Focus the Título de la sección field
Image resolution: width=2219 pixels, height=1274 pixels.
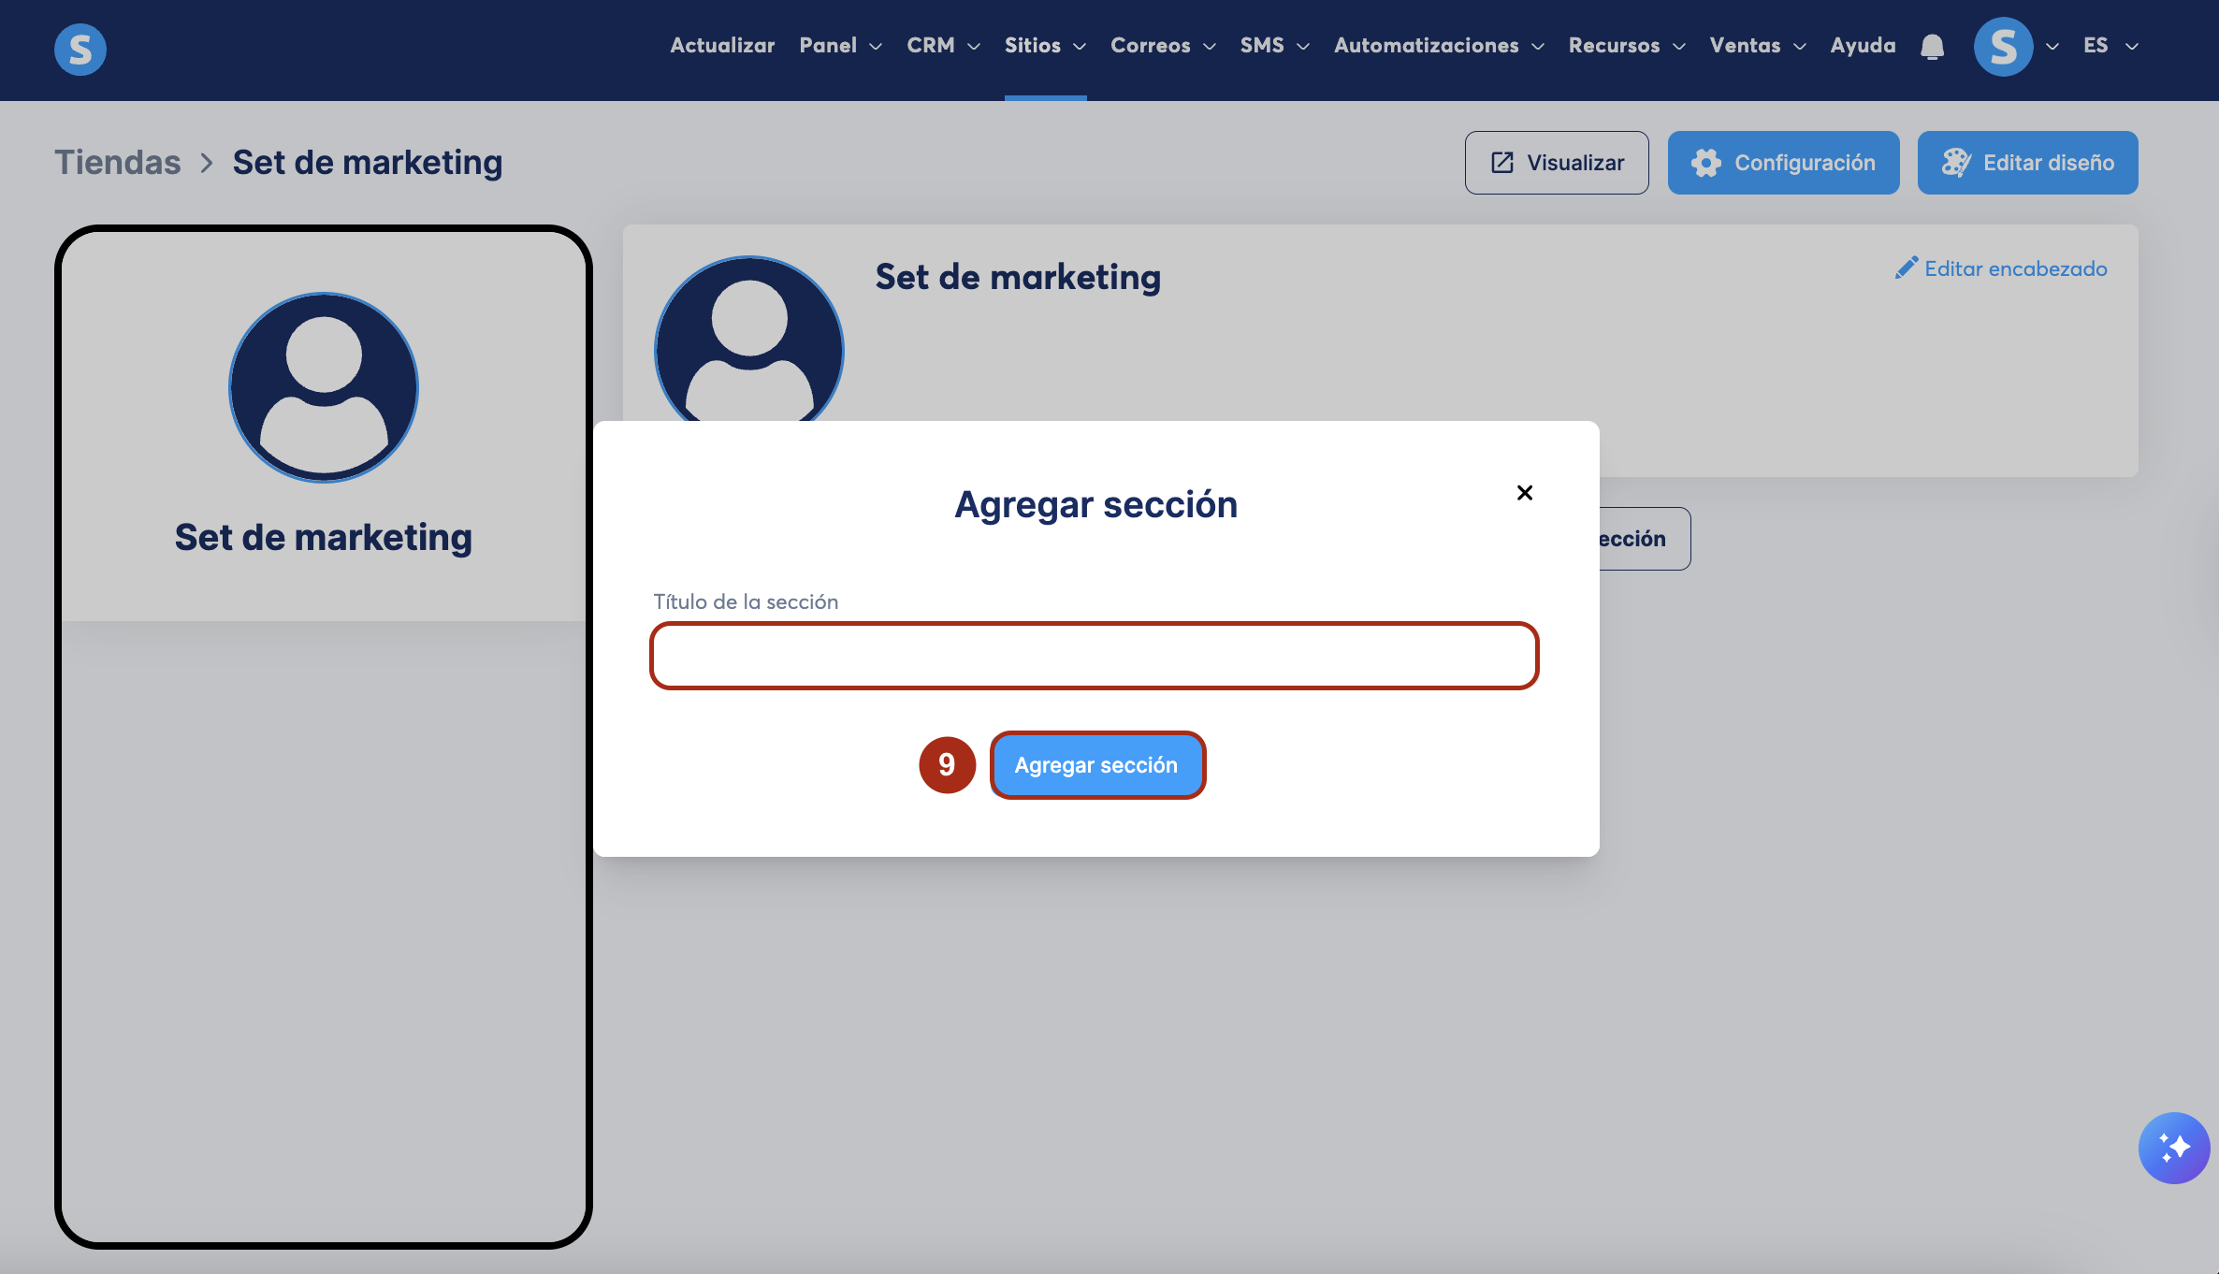(x=1094, y=656)
